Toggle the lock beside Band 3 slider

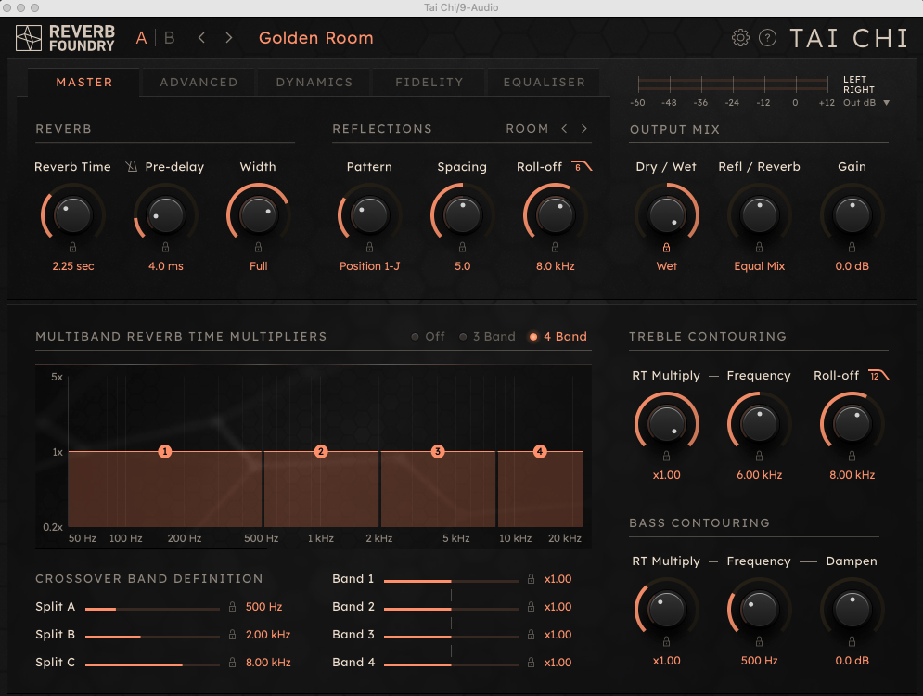pos(531,634)
